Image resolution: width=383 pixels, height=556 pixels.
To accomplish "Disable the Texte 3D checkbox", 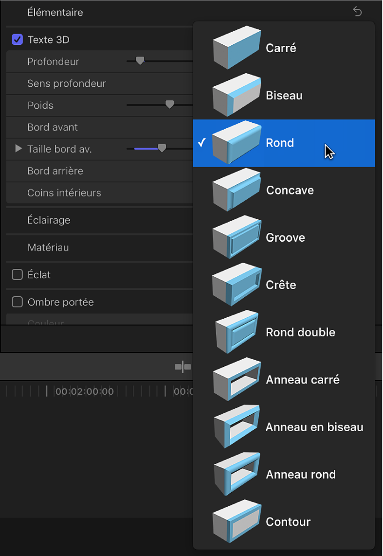I will [18, 39].
